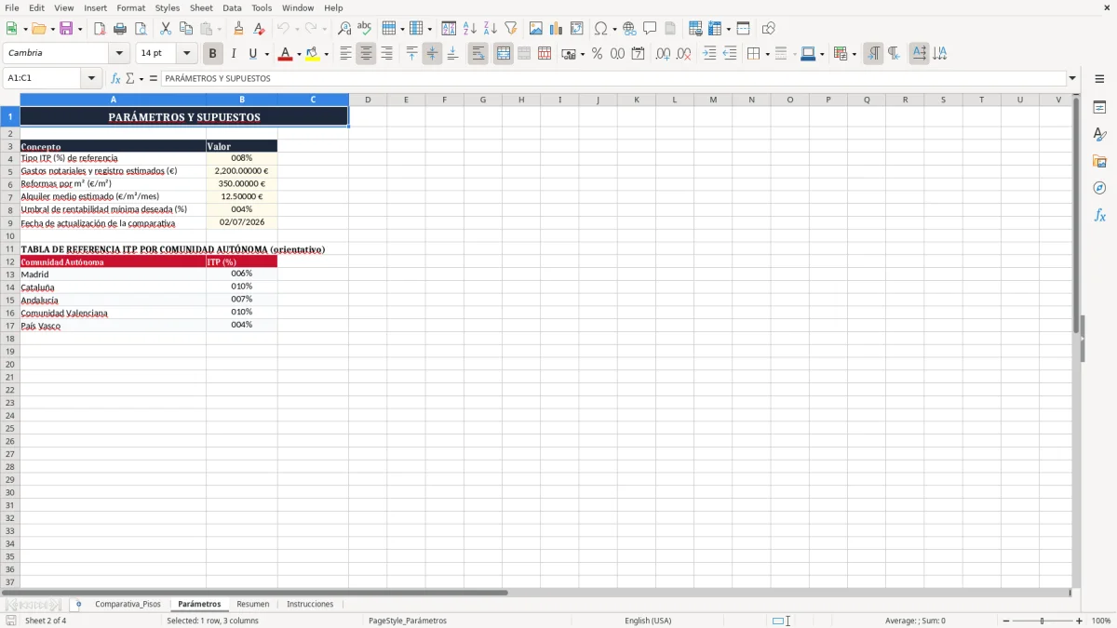Open the sidebar Styles icon
The width and height of the screenshot is (1117, 628).
1099,134
